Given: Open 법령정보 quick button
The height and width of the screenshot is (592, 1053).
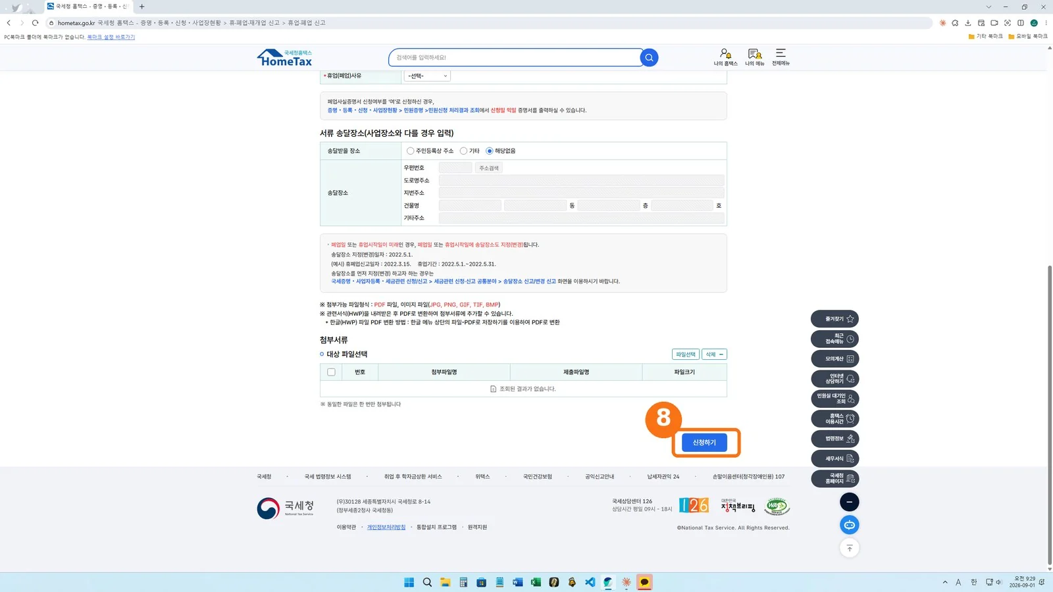Looking at the screenshot, I should click(x=835, y=439).
